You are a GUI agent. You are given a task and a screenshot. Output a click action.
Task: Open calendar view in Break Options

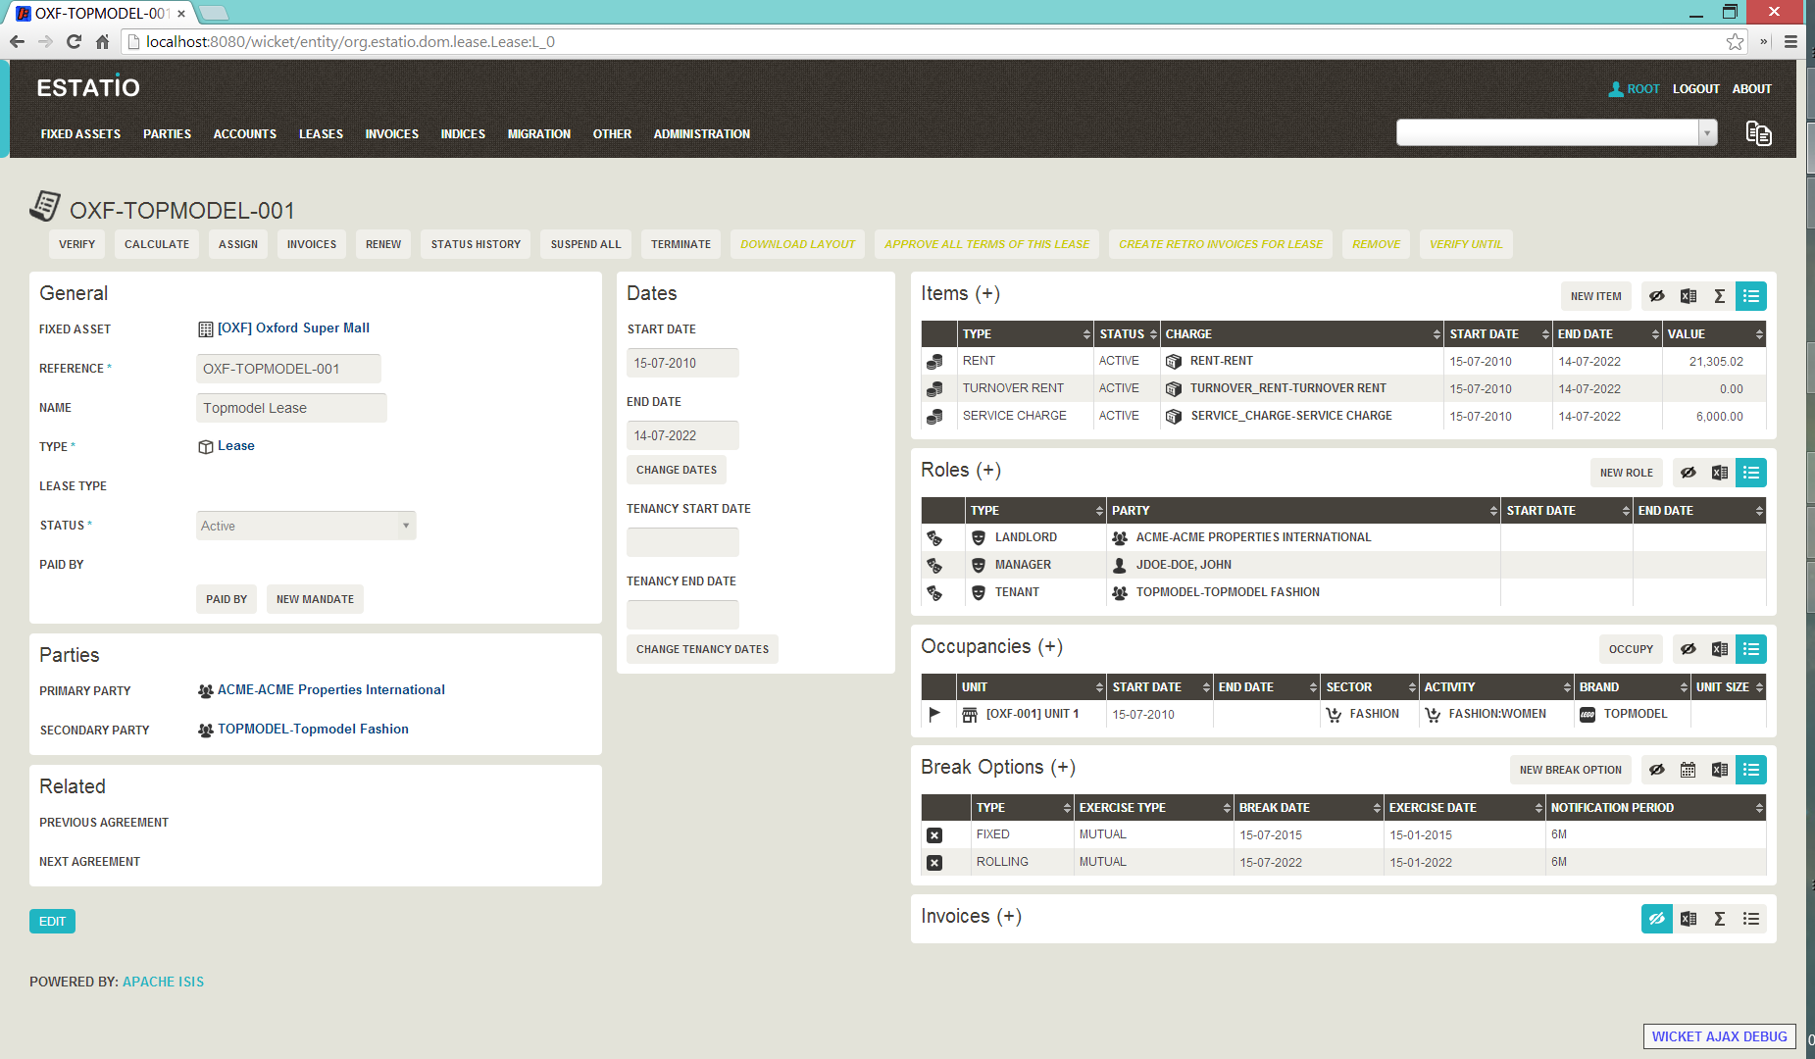[1688, 770]
